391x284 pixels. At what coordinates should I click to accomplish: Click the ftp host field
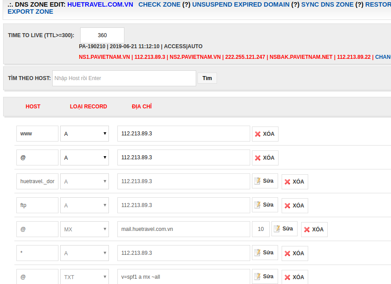(x=37, y=205)
